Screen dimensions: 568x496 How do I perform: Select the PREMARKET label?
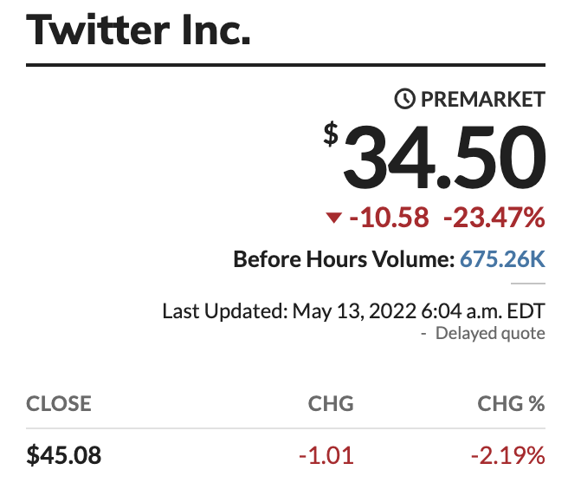[x=483, y=99]
